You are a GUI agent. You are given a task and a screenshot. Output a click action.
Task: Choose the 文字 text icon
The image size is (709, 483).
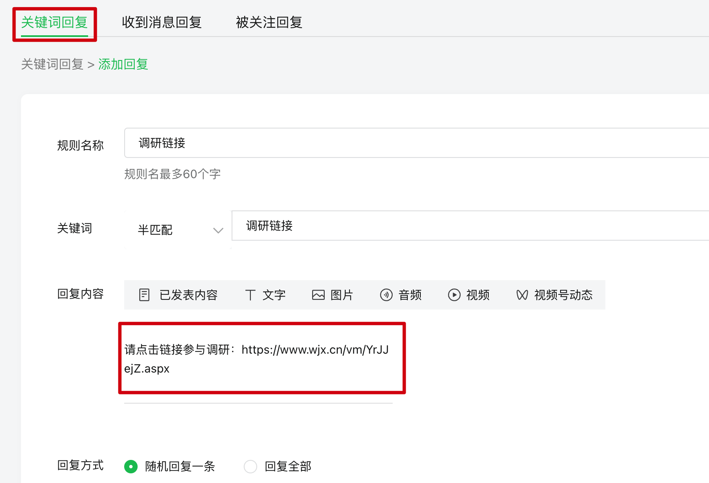click(250, 295)
